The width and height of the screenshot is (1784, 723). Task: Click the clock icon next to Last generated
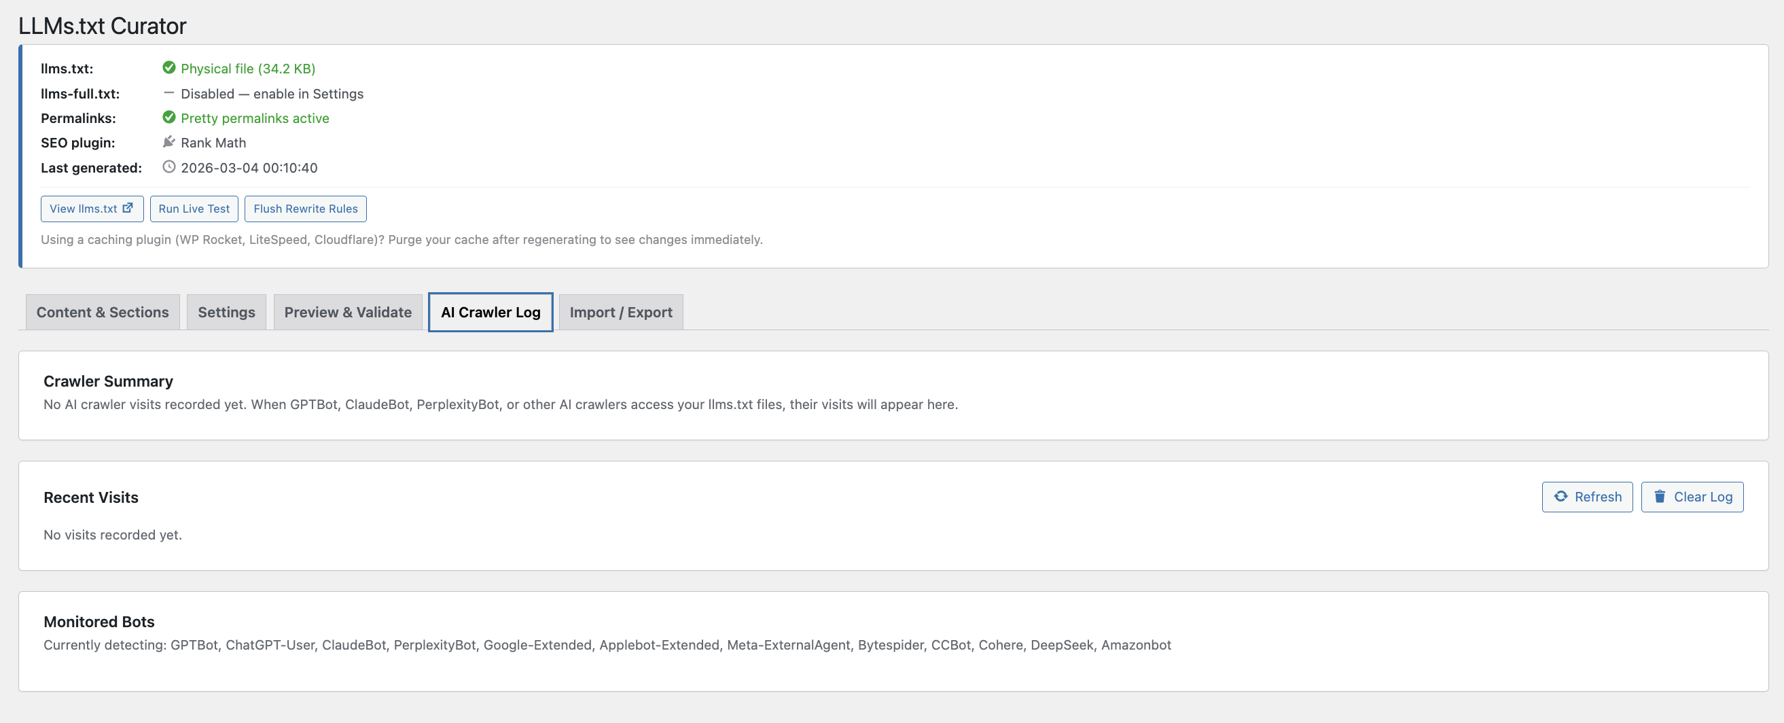pos(168,167)
